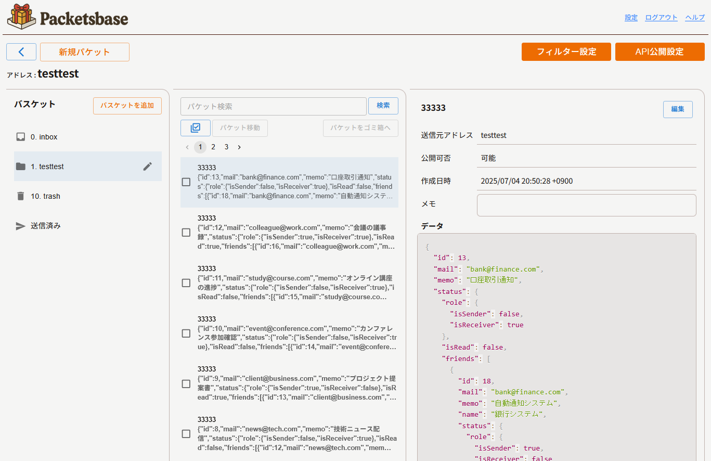Open the 送信済み sent basket

click(88, 226)
